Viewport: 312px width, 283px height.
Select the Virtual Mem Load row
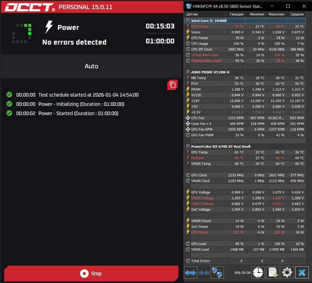point(245,55)
